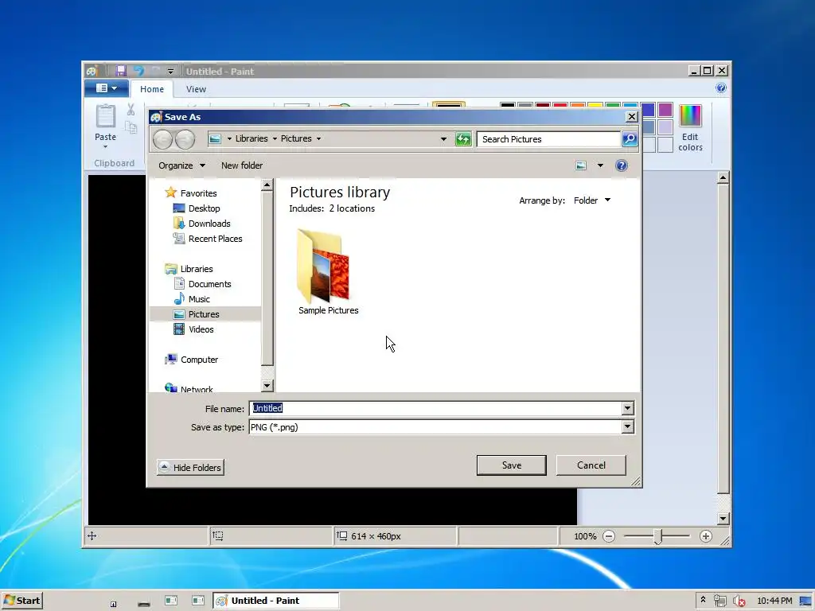This screenshot has width=815, height=611.
Task: Switch to Paint's View ribbon tab
Action: [x=196, y=89]
